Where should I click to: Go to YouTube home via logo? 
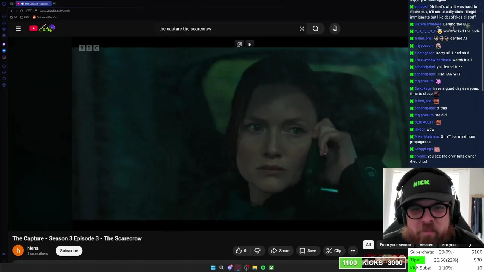[42, 28]
